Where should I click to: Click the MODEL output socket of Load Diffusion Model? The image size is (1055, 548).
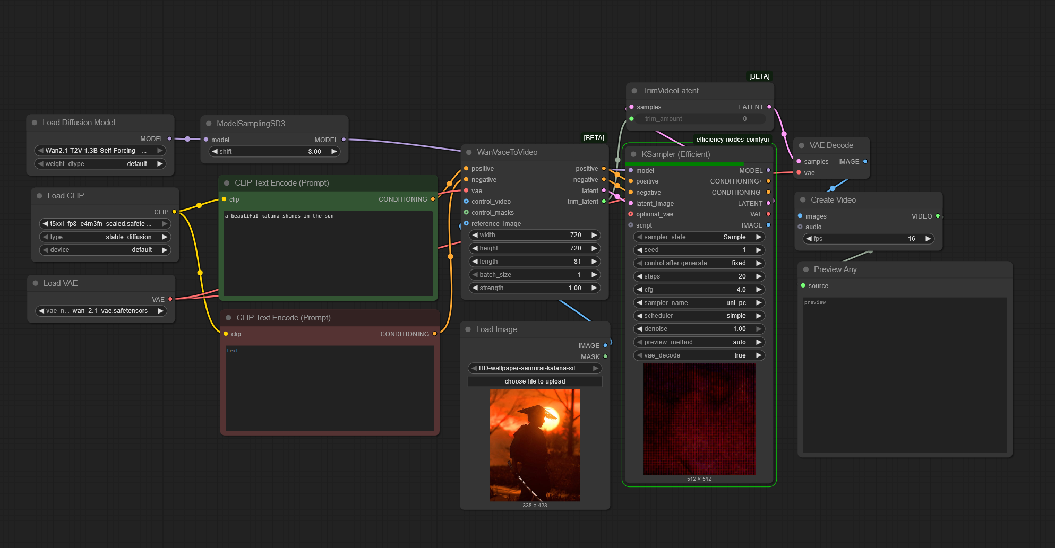click(169, 138)
